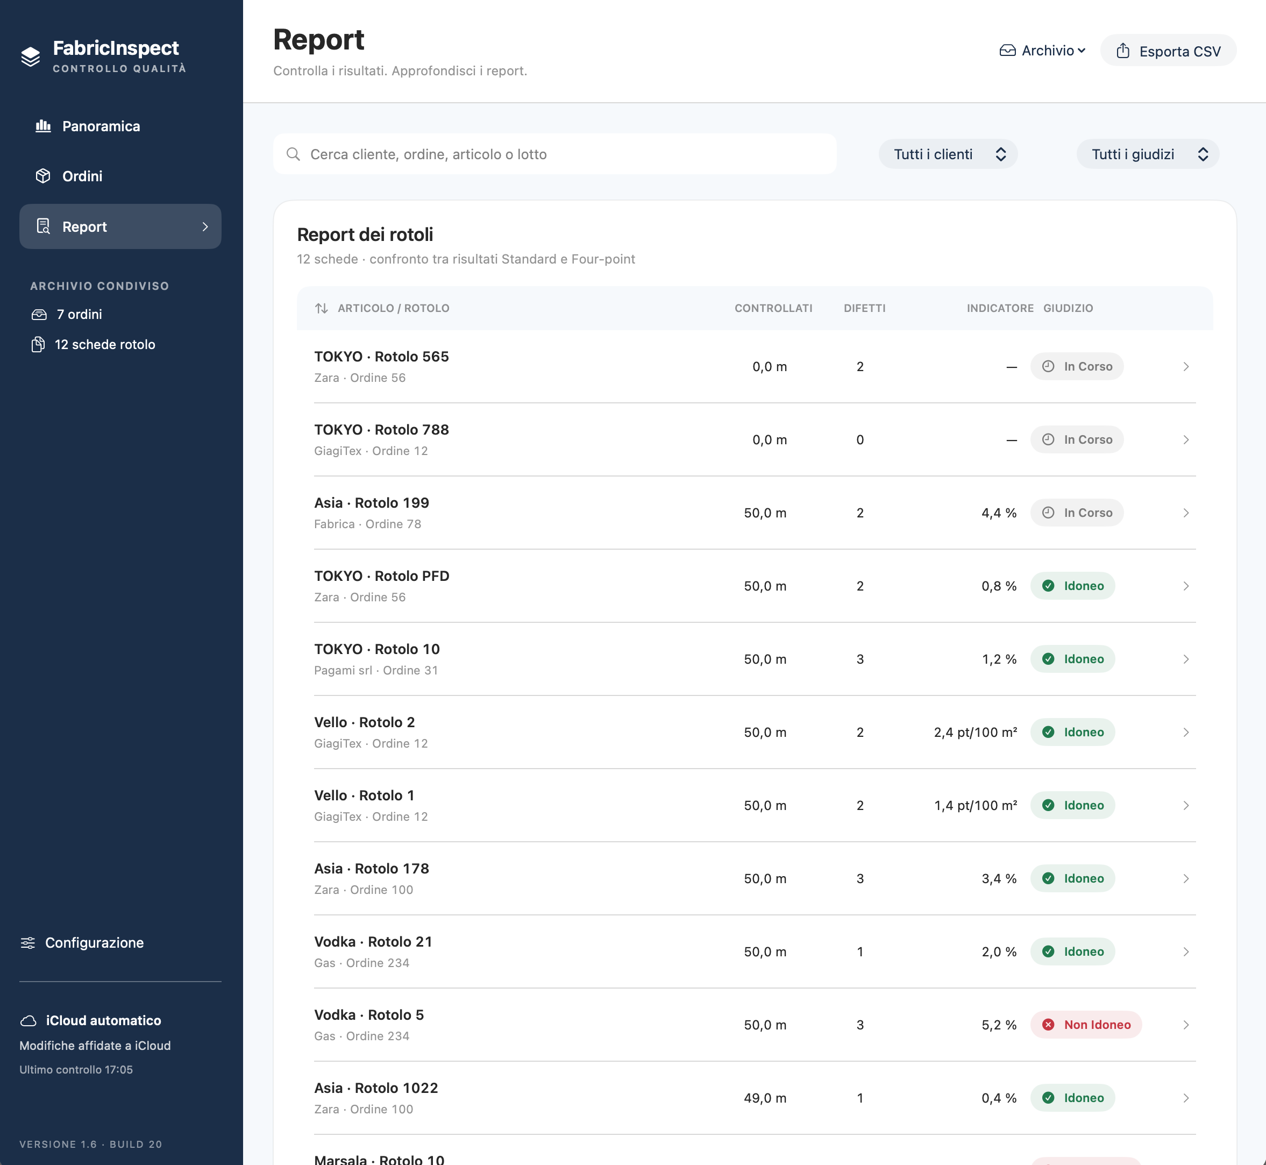Go to Ordini in the sidebar
This screenshot has height=1165, width=1266.
pos(120,176)
